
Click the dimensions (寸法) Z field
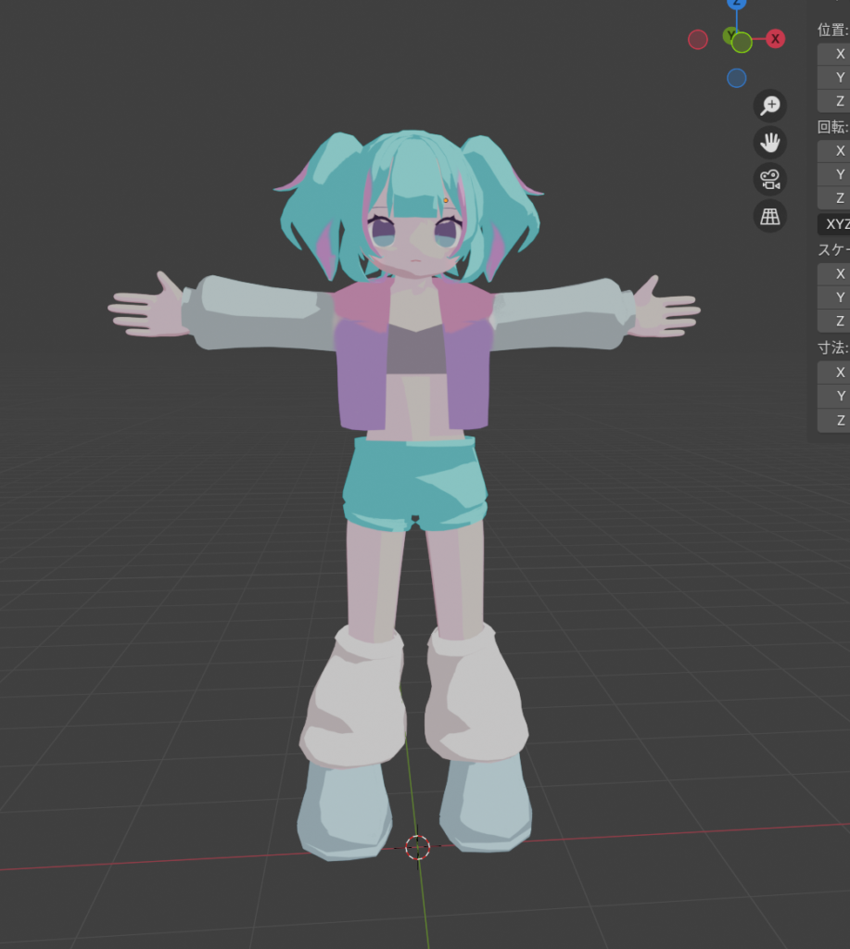coord(835,420)
